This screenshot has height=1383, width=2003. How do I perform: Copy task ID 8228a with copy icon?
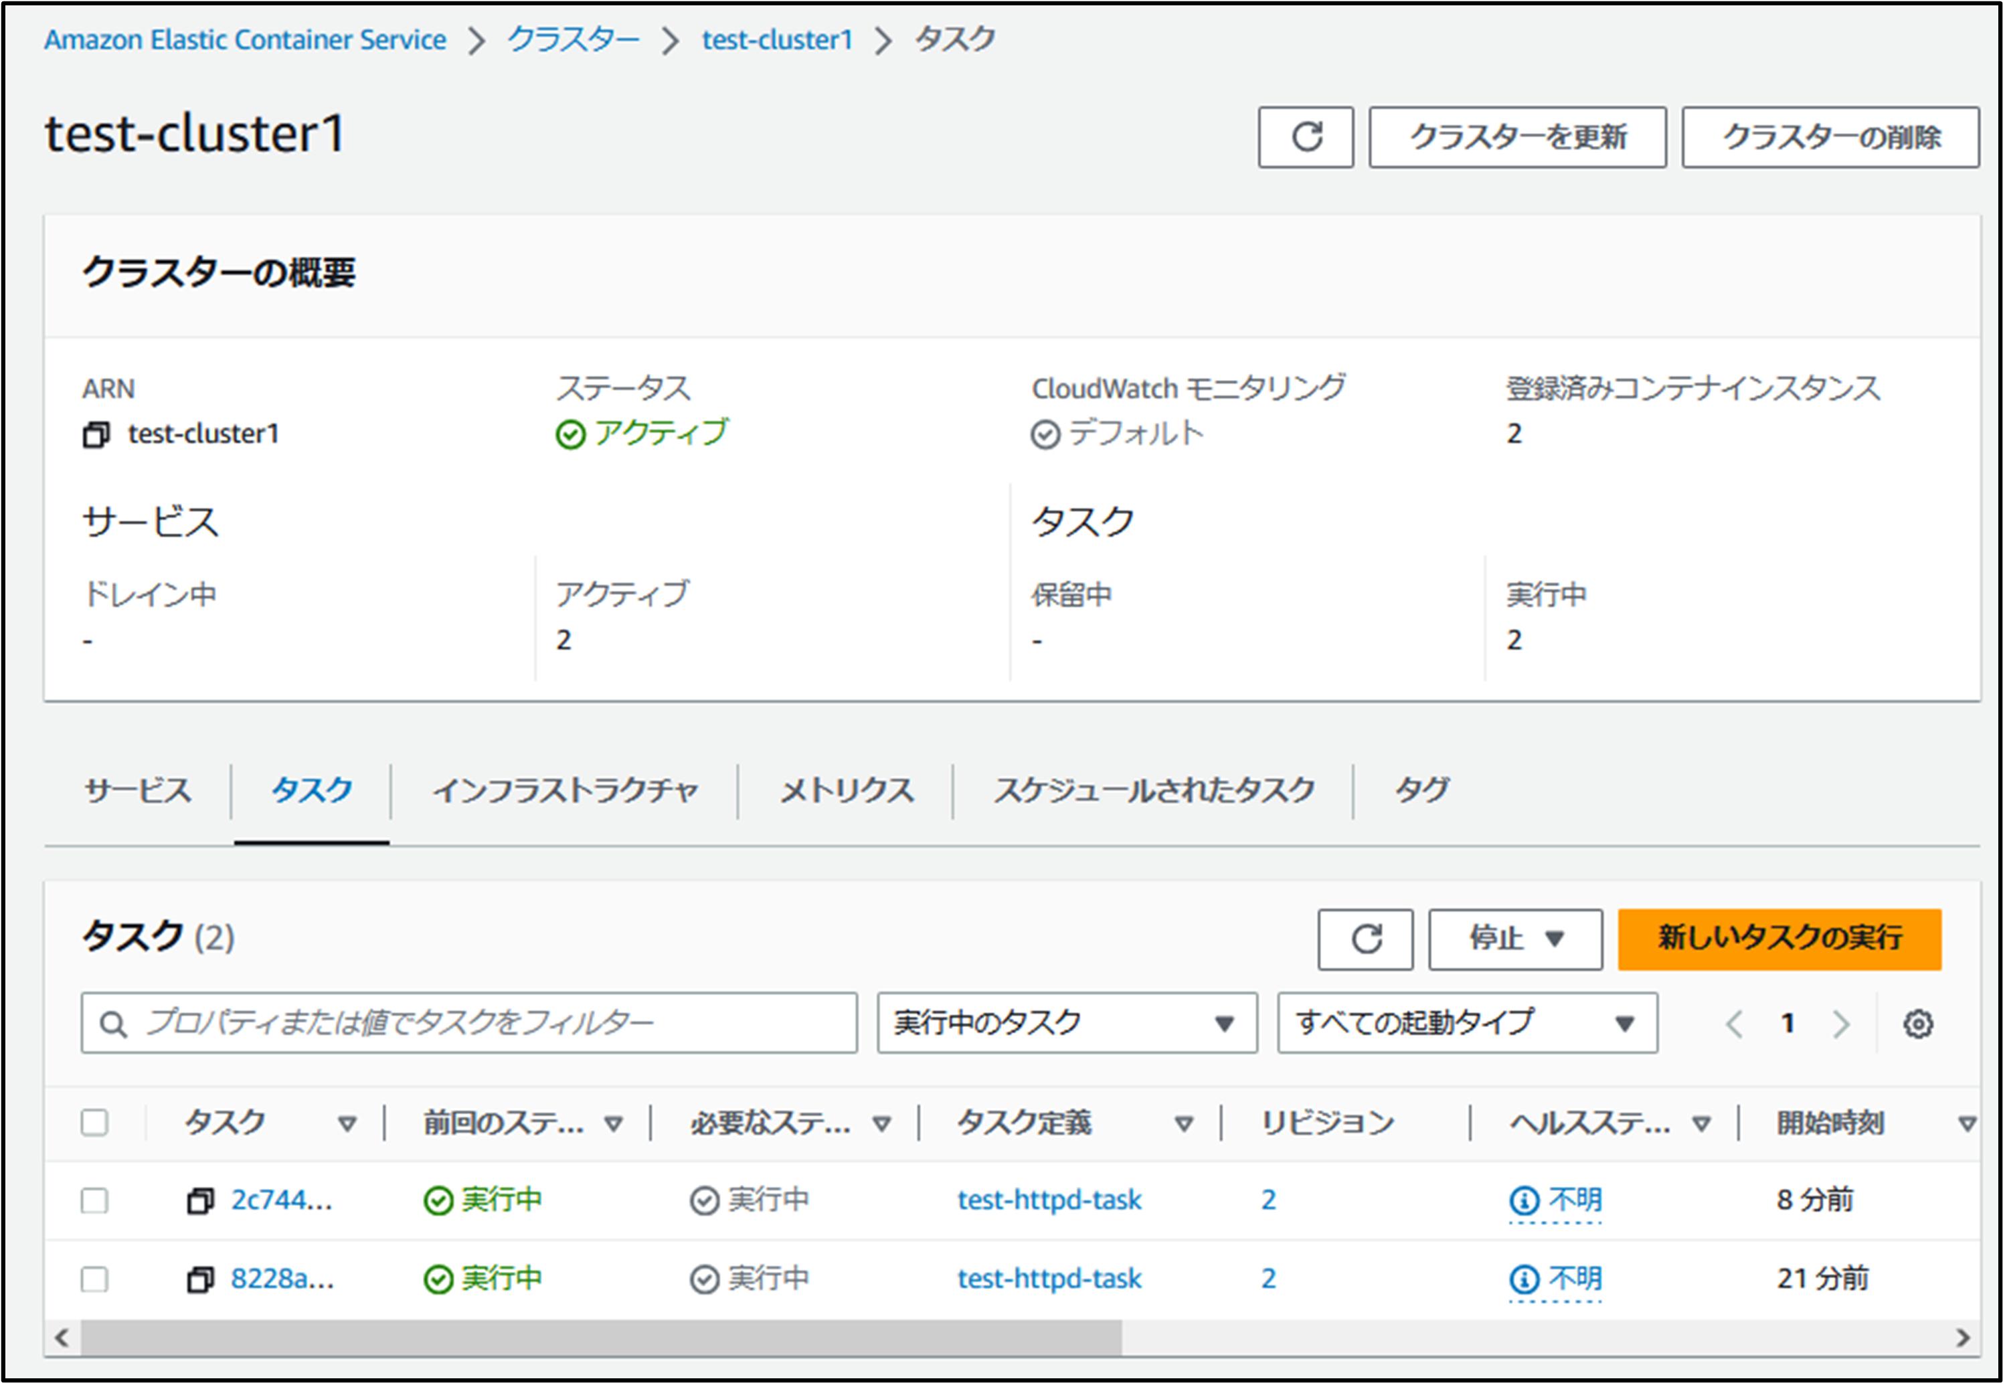pyautogui.click(x=200, y=1279)
